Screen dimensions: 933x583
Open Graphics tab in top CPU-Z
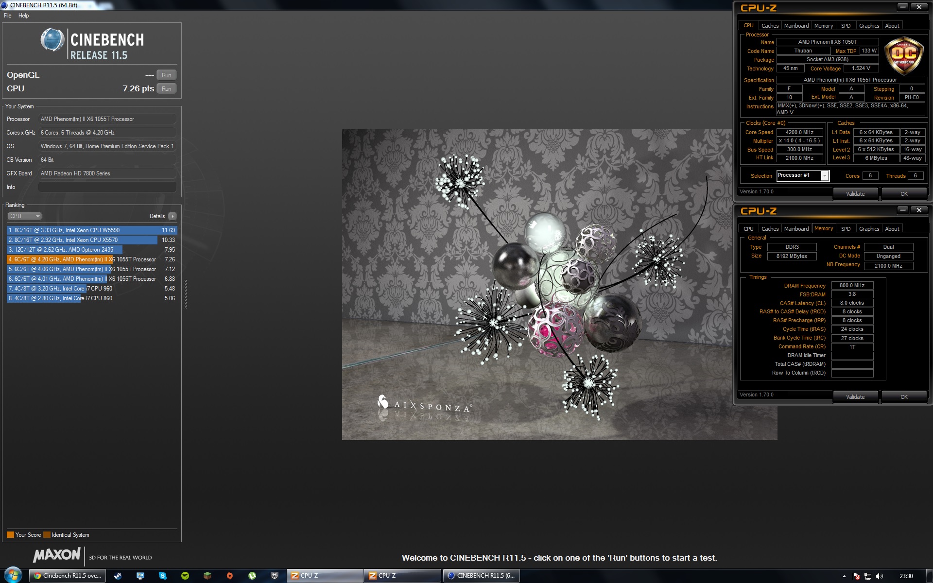(x=869, y=26)
